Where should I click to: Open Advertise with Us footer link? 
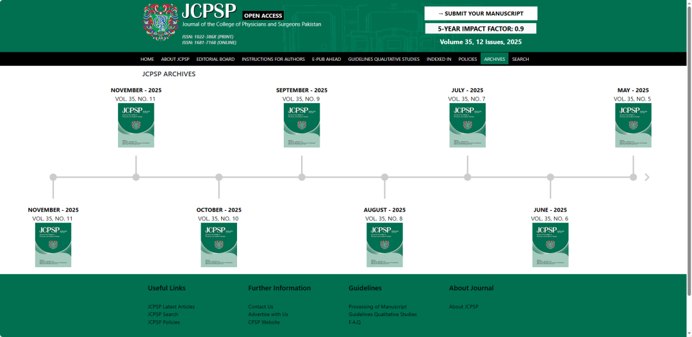click(268, 315)
